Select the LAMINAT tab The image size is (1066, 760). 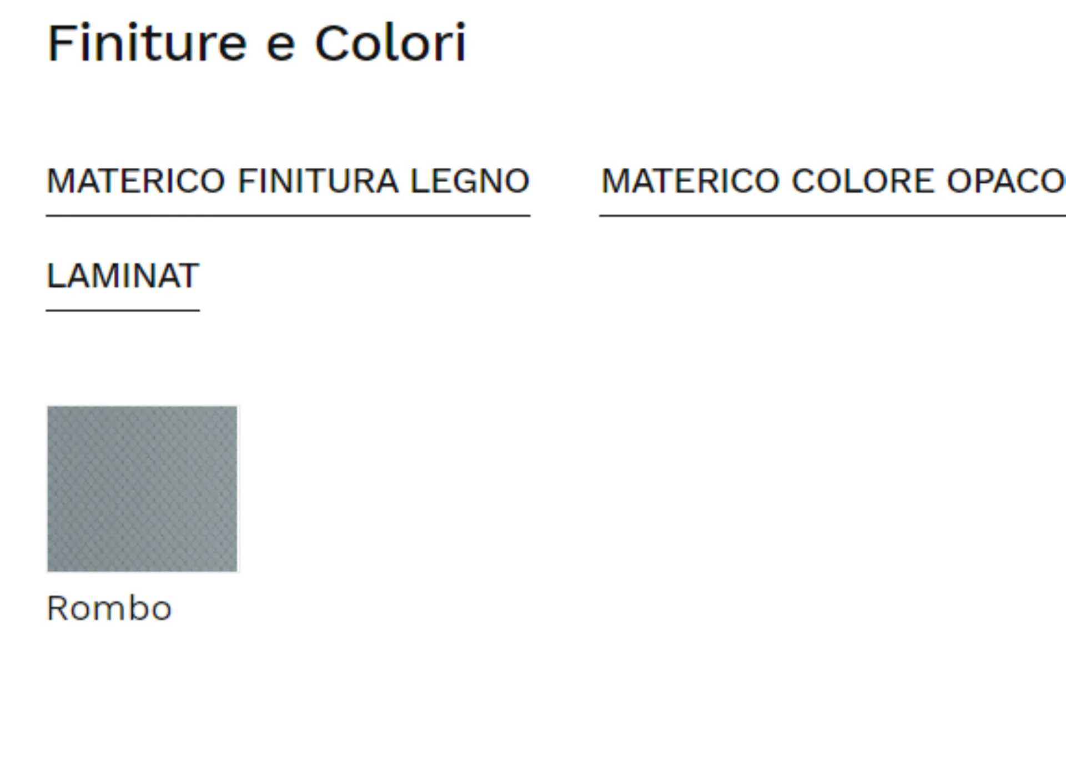point(123,276)
